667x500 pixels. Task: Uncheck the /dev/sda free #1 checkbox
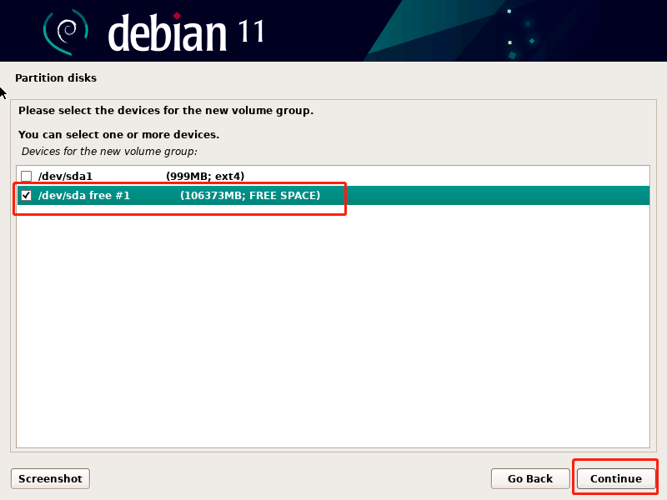click(27, 196)
